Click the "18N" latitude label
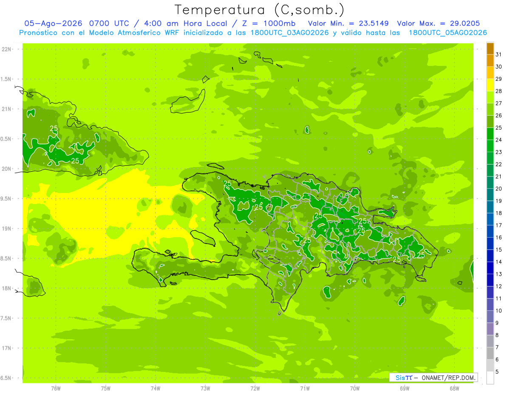This screenshot has height=394, width=510. click(x=7, y=288)
